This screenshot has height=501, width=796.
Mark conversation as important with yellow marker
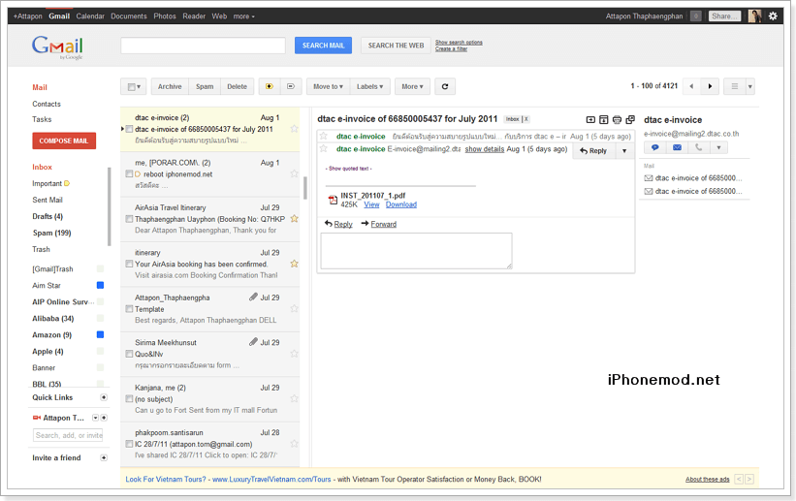[270, 86]
